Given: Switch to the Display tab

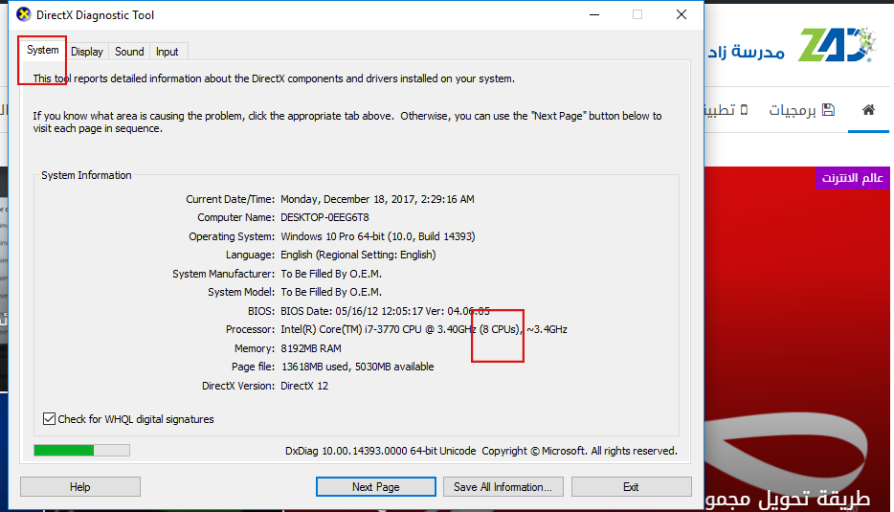Looking at the screenshot, I should 87,52.
